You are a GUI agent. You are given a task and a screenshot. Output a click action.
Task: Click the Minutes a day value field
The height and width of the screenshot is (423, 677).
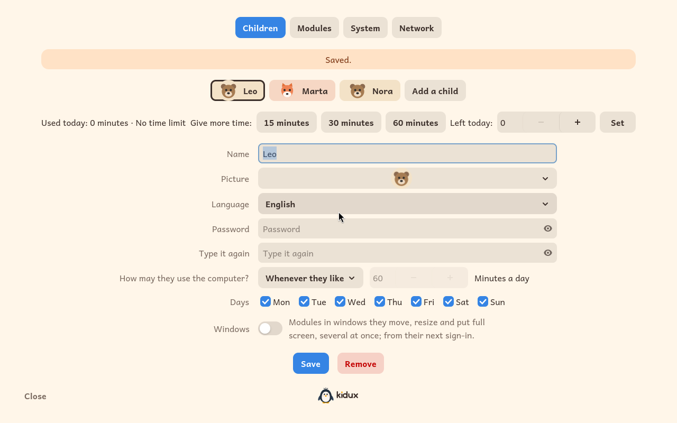(x=382, y=278)
